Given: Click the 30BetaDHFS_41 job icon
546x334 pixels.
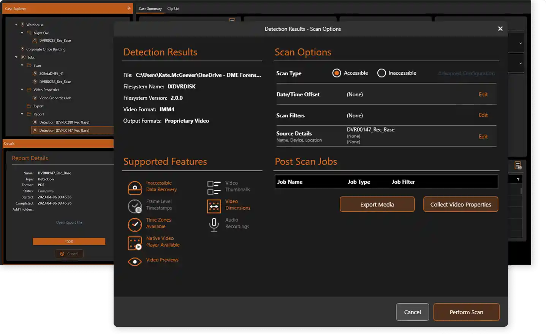Looking at the screenshot, I should coord(35,73).
